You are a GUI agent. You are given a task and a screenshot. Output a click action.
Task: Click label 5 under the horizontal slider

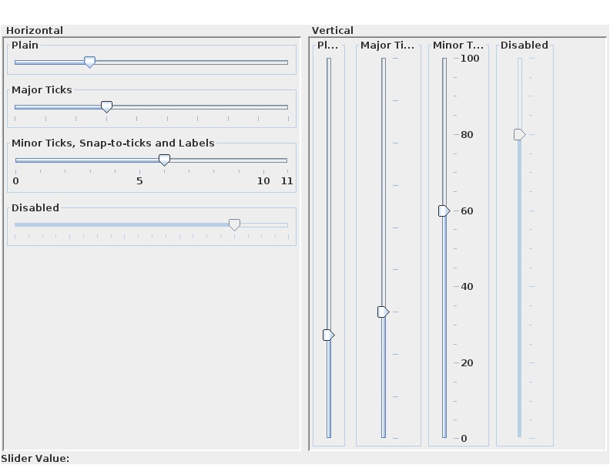pyautogui.click(x=139, y=181)
